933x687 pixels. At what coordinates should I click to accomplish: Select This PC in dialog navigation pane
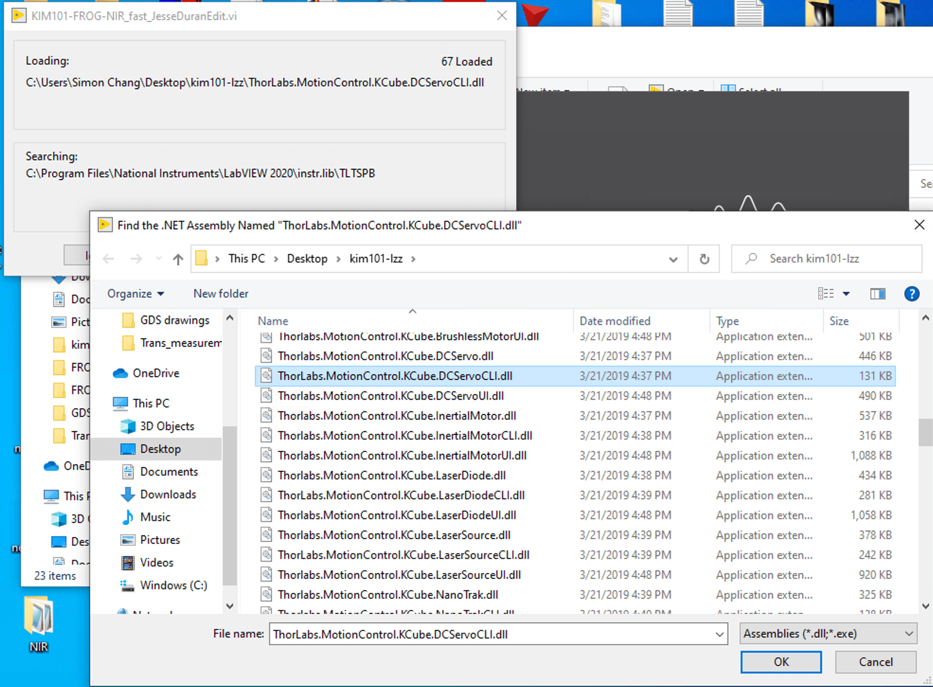point(141,403)
